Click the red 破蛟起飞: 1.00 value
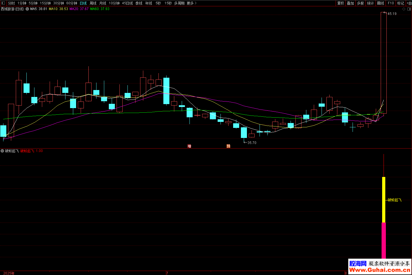412x275 pixels. click(x=32, y=151)
